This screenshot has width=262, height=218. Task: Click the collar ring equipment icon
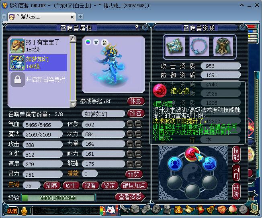[199, 46]
